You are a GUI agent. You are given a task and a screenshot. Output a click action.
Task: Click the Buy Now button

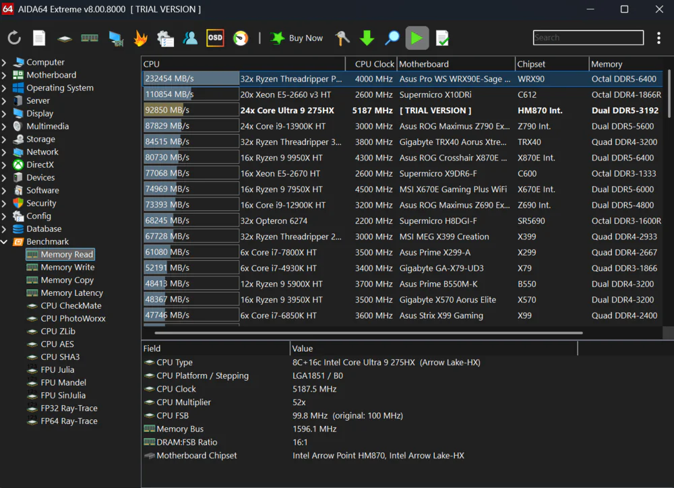297,38
